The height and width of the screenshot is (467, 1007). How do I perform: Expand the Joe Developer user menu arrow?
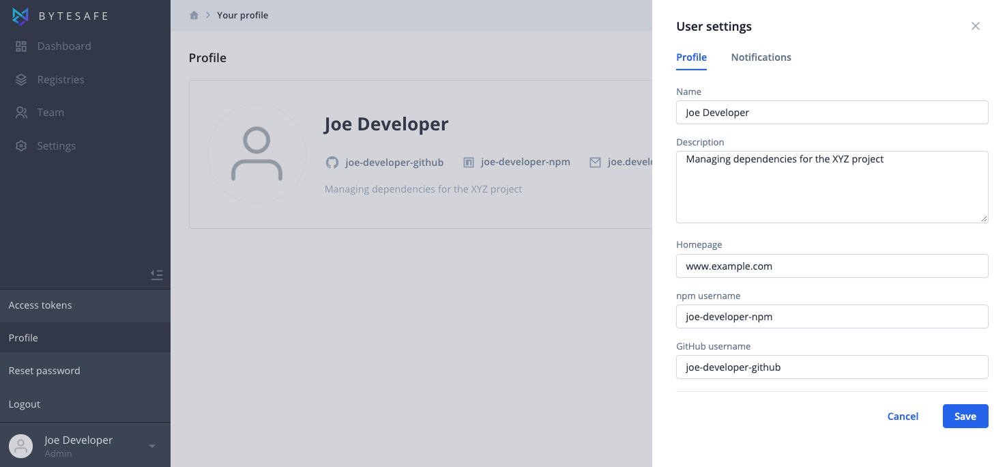pos(152,447)
